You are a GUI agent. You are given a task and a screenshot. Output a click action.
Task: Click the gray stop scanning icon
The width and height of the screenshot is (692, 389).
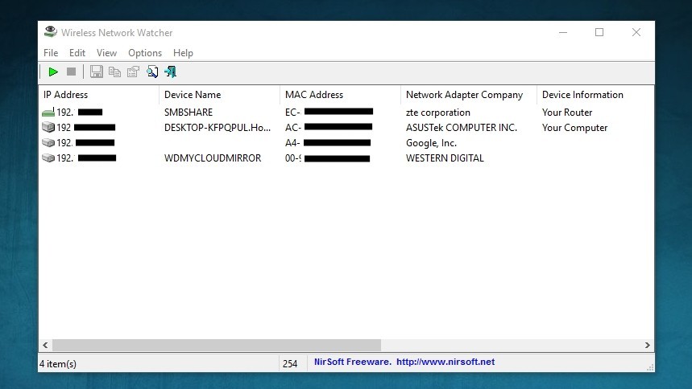click(x=71, y=72)
